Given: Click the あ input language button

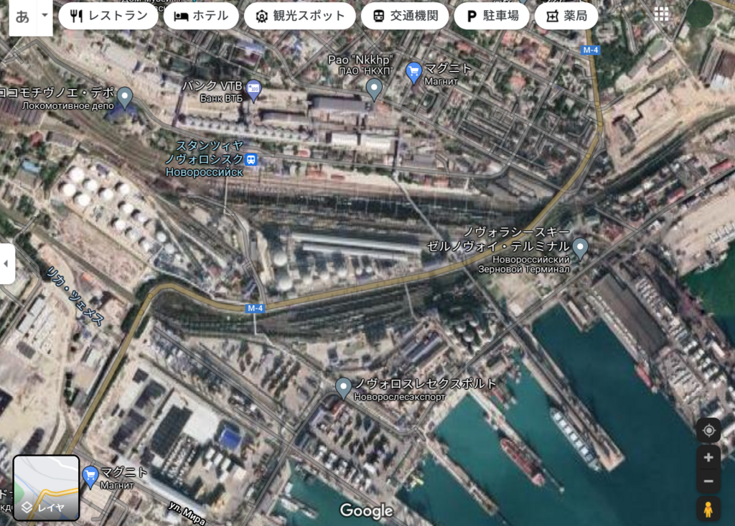Looking at the screenshot, I should click(23, 16).
